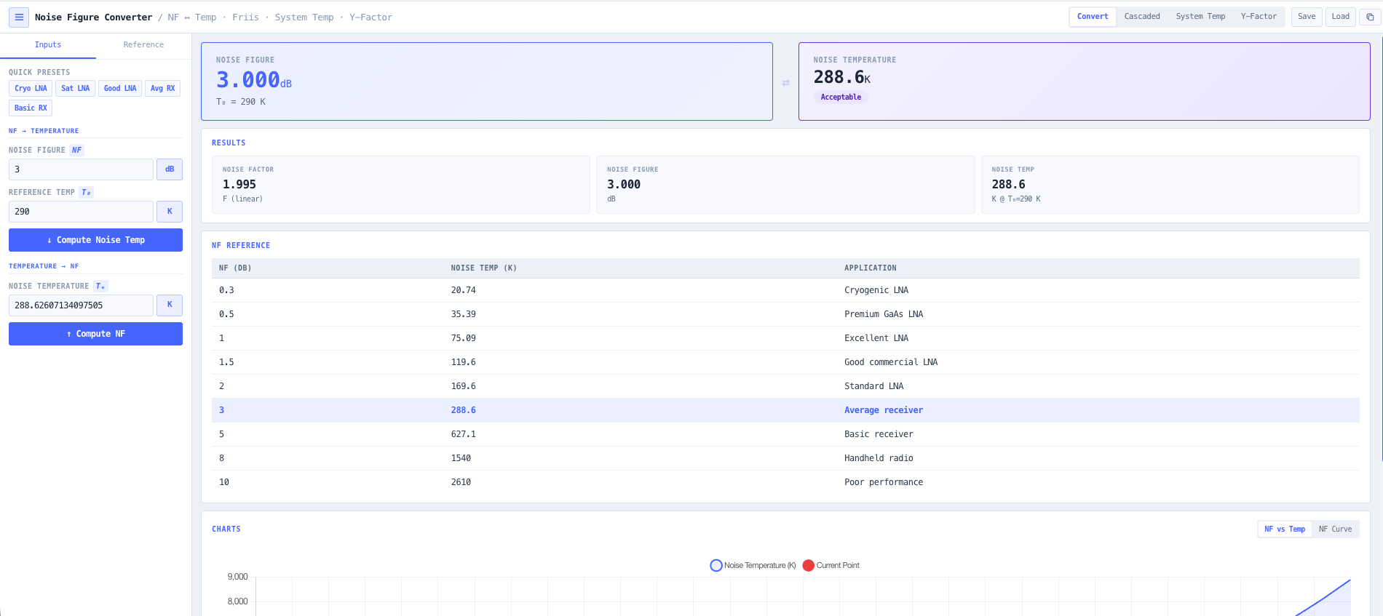Click Compute Noise Temp button
Viewport: 1383px width, 616px height.
coord(95,240)
